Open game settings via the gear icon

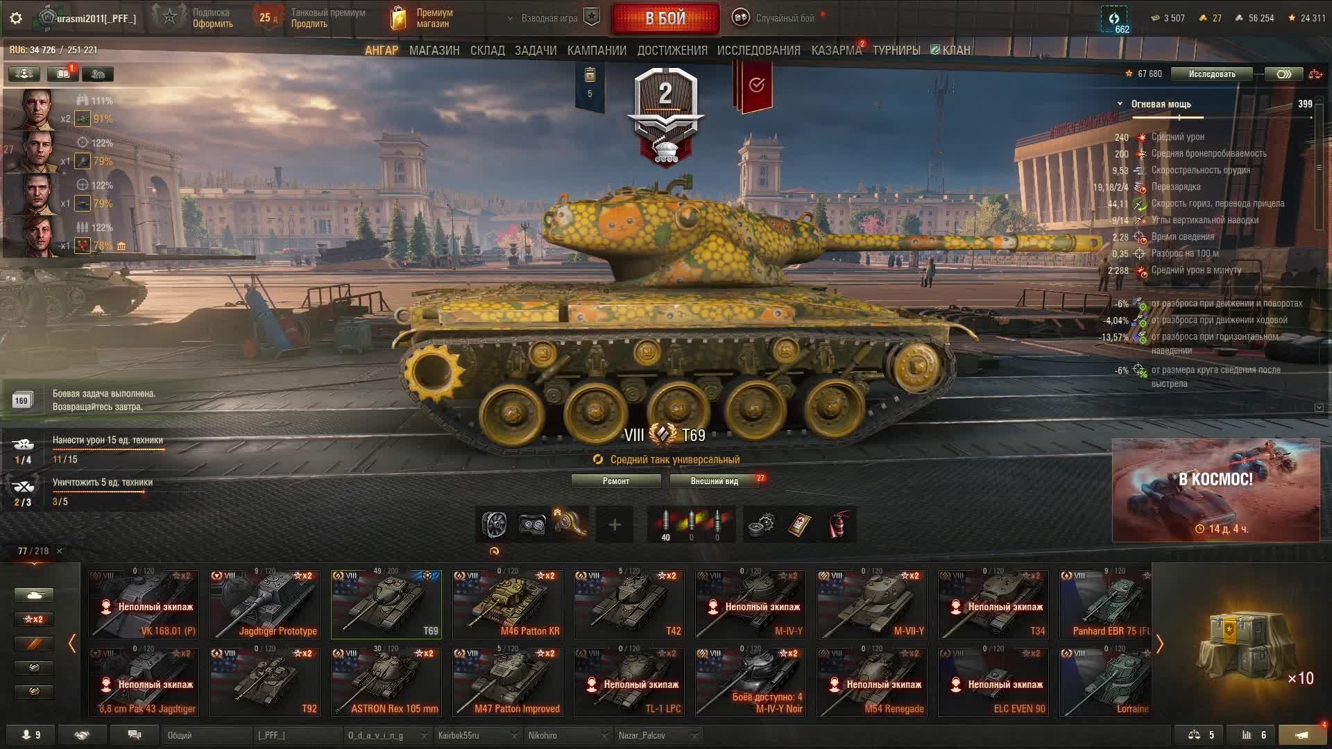point(16,18)
